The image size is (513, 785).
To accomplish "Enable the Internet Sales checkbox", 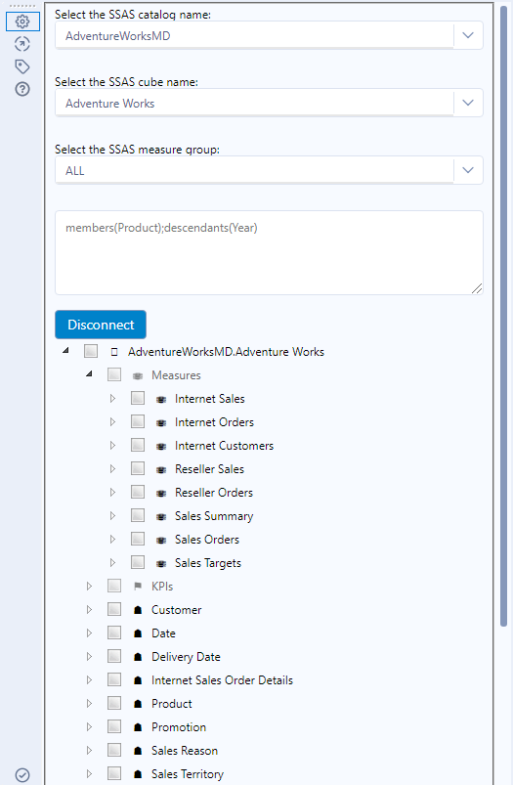I will pyautogui.click(x=138, y=398).
